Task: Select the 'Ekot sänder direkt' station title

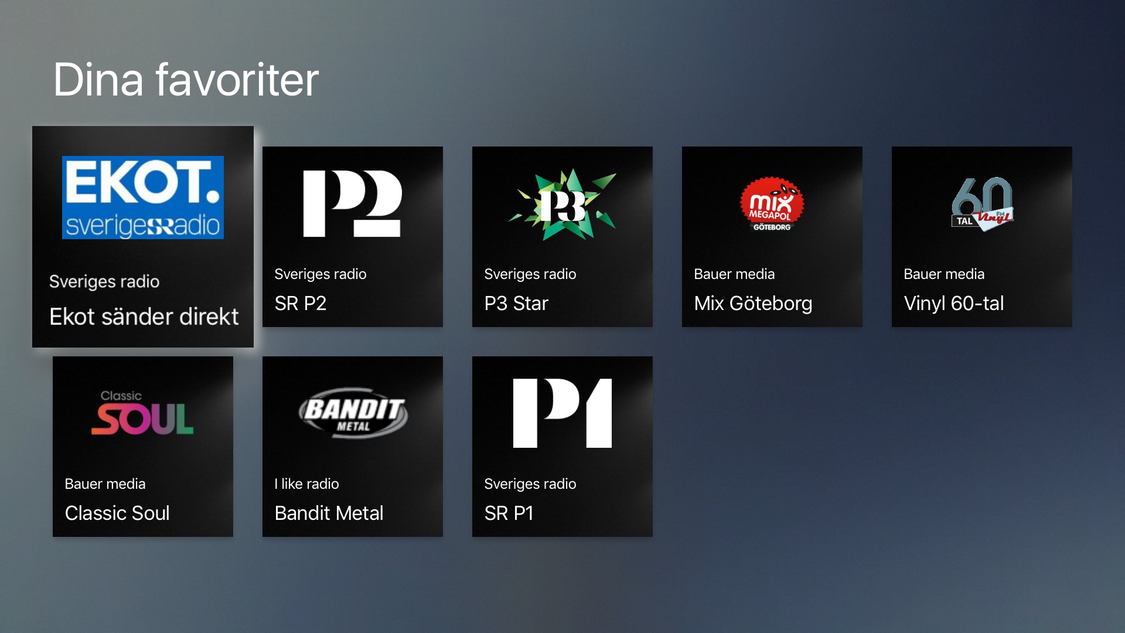Action: pyautogui.click(x=144, y=316)
